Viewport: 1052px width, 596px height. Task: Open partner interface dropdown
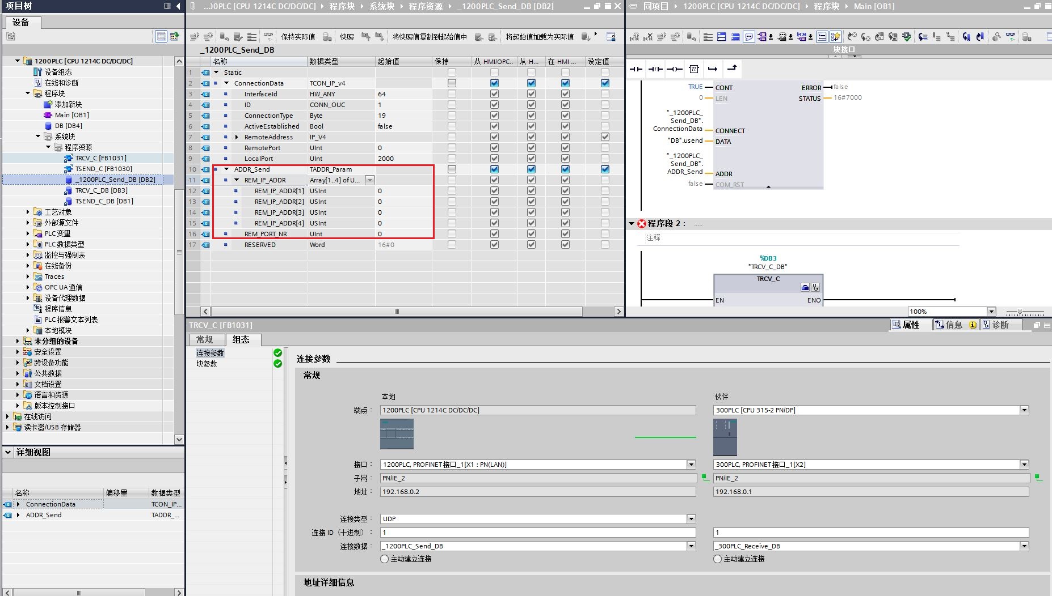(1024, 465)
